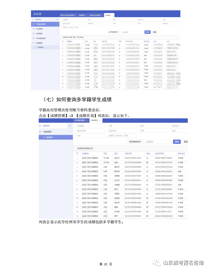The height and width of the screenshot is (272, 210).
Task: Click 专业 input in second screenshot
Action: coord(90,135)
